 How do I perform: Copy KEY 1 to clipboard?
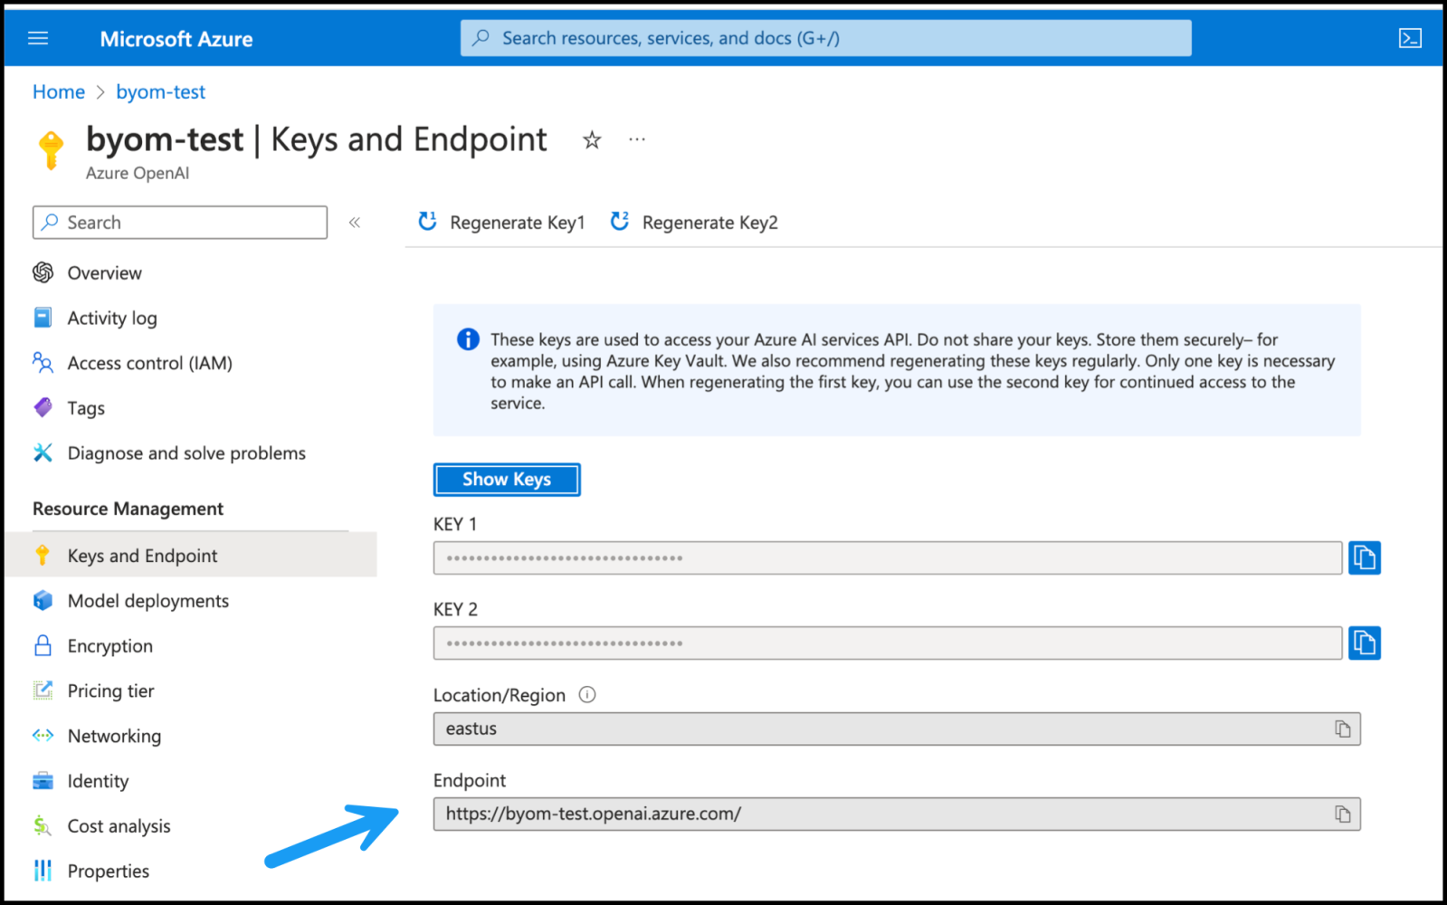(x=1364, y=557)
